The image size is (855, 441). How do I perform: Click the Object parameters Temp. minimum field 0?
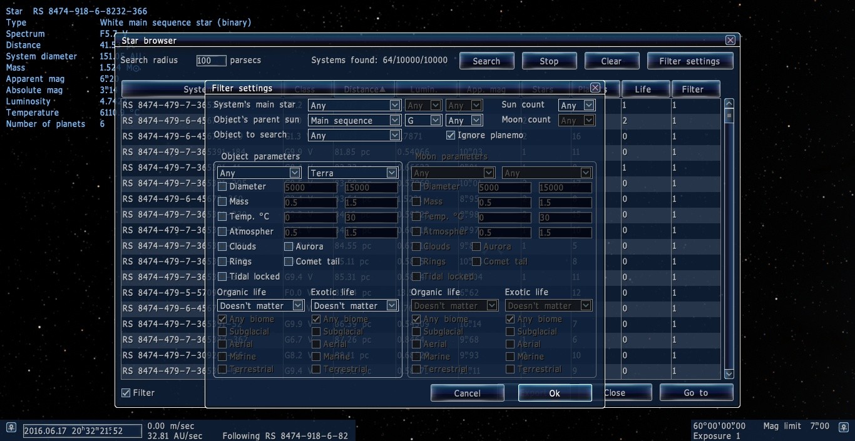click(310, 217)
